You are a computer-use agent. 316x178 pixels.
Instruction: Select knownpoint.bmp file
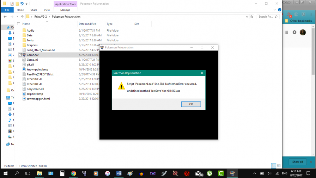tap(37, 70)
